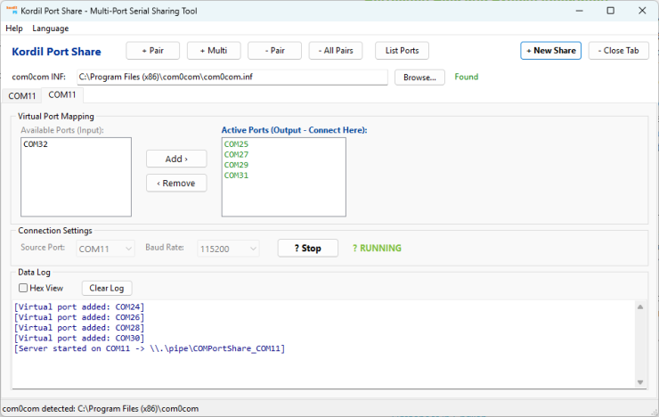
Task: Click the Clear Log button
Action: click(107, 289)
